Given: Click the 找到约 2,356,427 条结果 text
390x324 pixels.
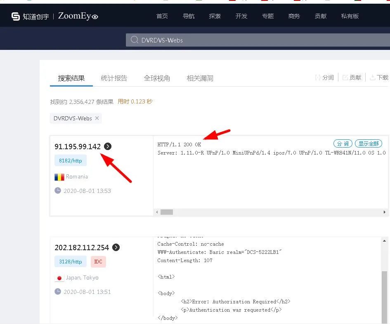Looking at the screenshot, I should 82,102.
